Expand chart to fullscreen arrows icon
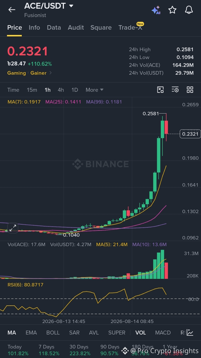Image resolution: width=201 pixels, height=358 pixels. pos(13,228)
